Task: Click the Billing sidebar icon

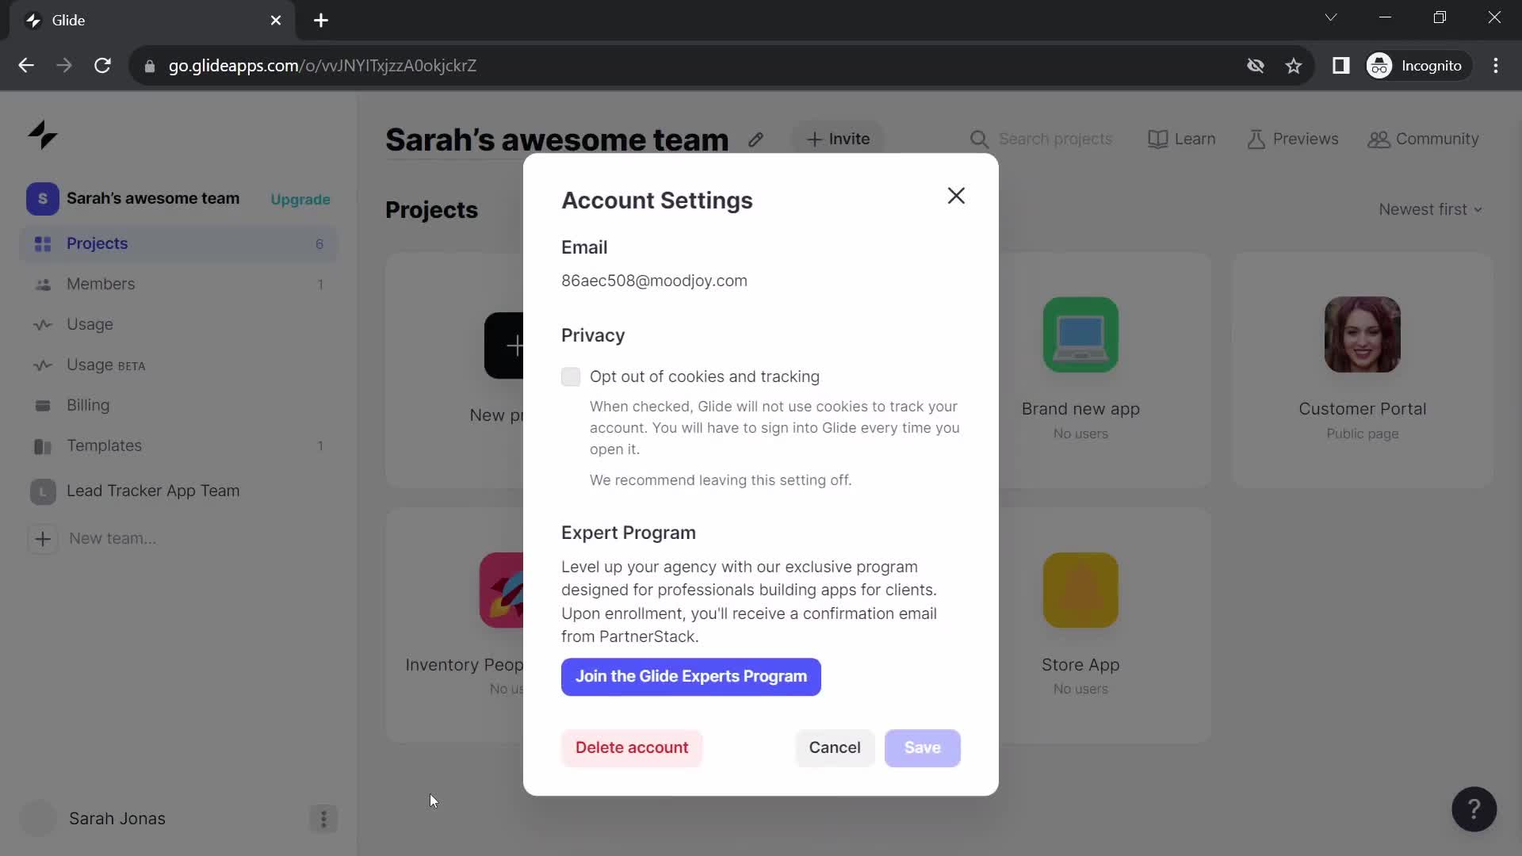Action: pyautogui.click(x=42, y=406)
